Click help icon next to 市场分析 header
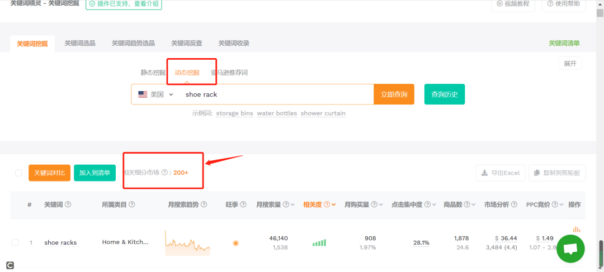Viewport: 604px width, 272px height. [x=515, y=204]
